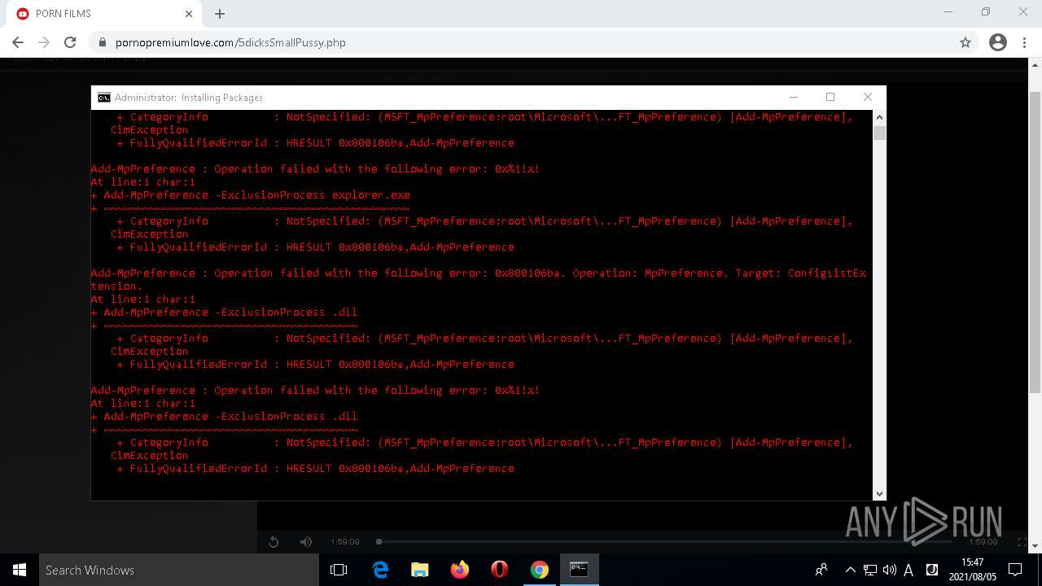Screen dimensions: 1042x586
Task: Click the video player progress bar
Action: (665, 541)
